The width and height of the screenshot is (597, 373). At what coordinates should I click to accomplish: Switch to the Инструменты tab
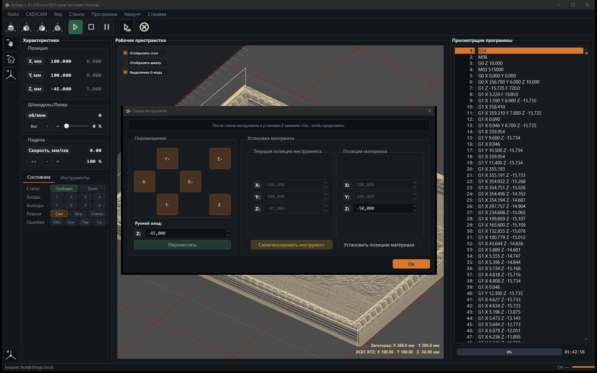click(x=75, y=178)
